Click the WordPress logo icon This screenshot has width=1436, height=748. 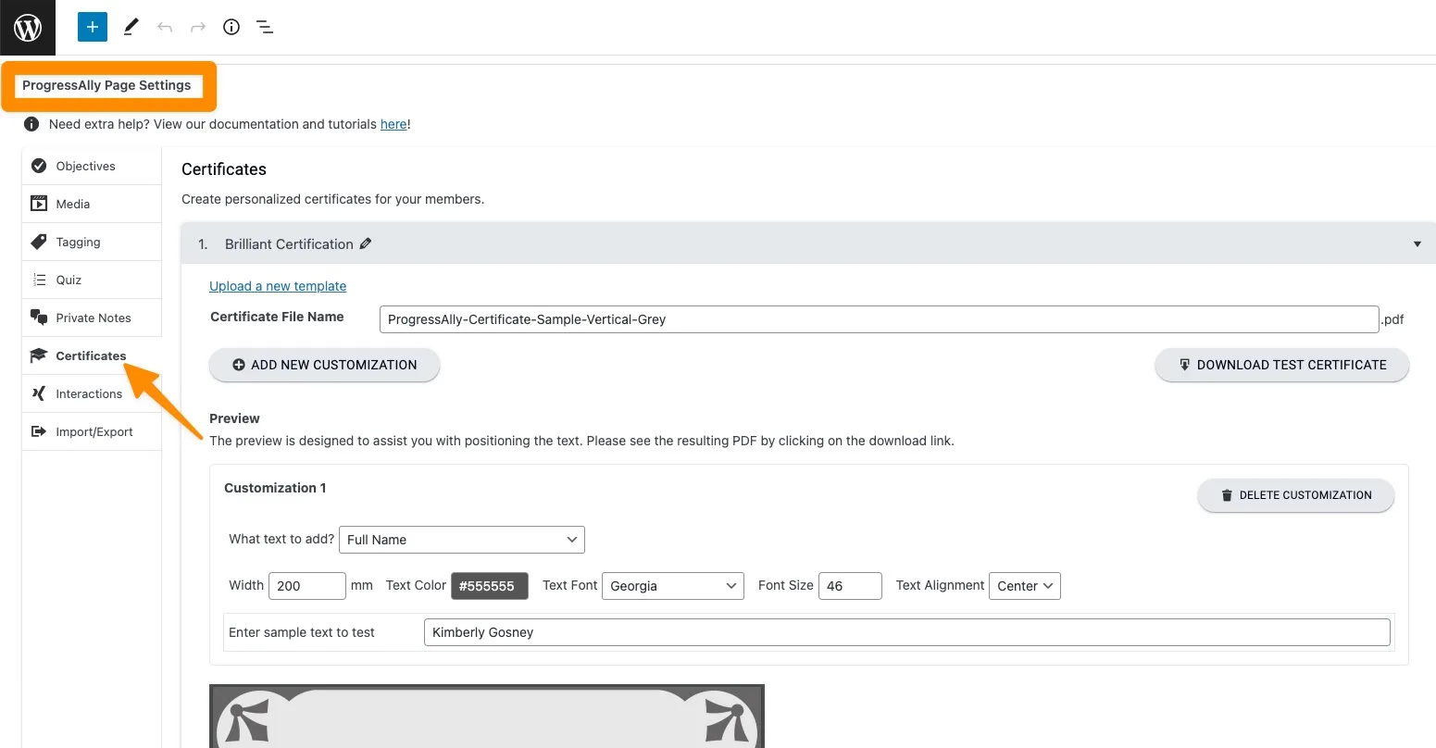tap(27, 27)
